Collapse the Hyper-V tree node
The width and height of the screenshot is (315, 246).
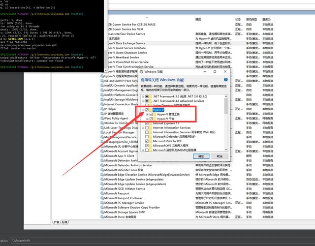(143, 110)
